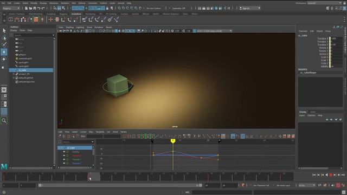
Task: Click the play forward red button
Action: click(x=331, y=175)
